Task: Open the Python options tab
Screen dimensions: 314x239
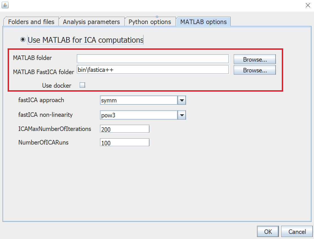Action: [150, 21]
